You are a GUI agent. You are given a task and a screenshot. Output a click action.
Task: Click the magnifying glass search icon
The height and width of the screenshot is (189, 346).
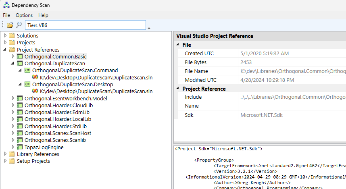[19, 25]
